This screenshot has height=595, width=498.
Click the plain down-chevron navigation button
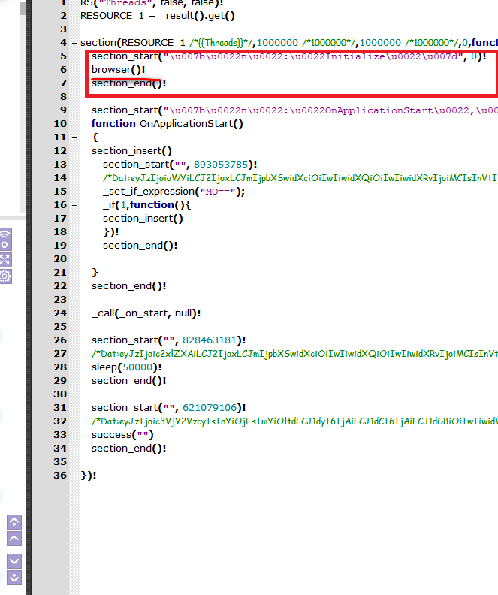(14, 561)
